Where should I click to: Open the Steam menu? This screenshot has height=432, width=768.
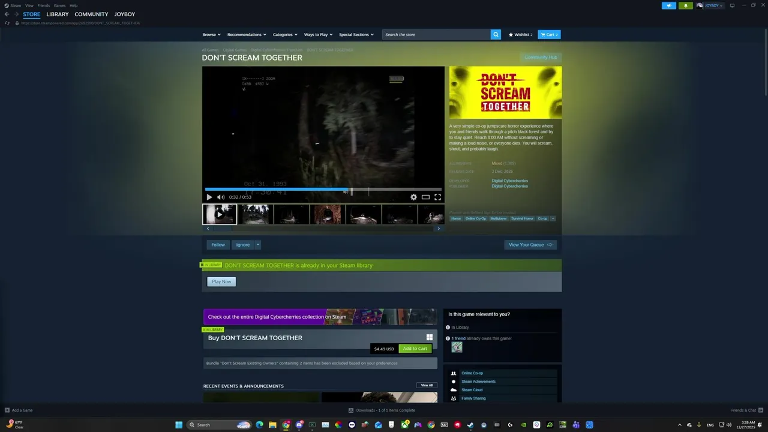click(x=13, y=5)
